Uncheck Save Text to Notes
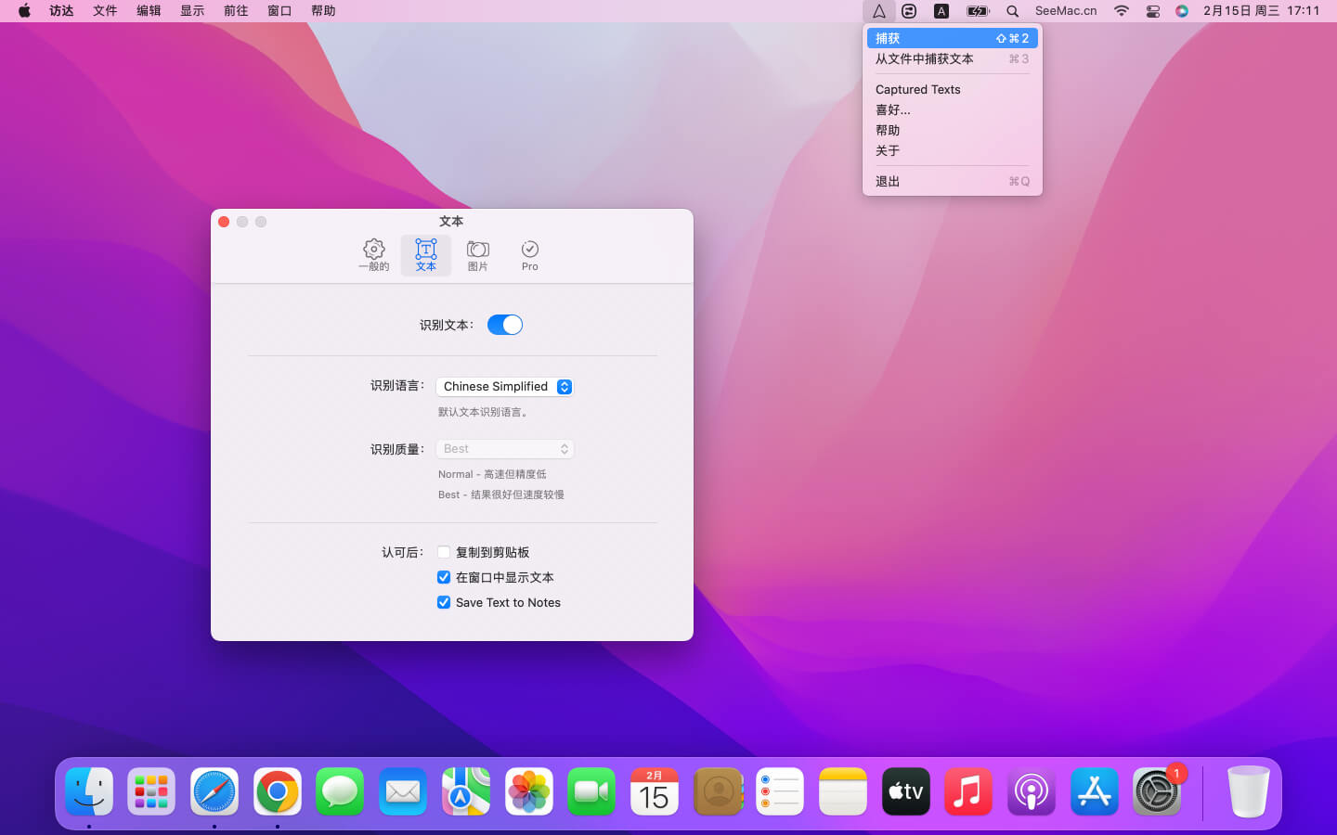The width and height of the screenshot is (1337, 835). pos(444,602)
